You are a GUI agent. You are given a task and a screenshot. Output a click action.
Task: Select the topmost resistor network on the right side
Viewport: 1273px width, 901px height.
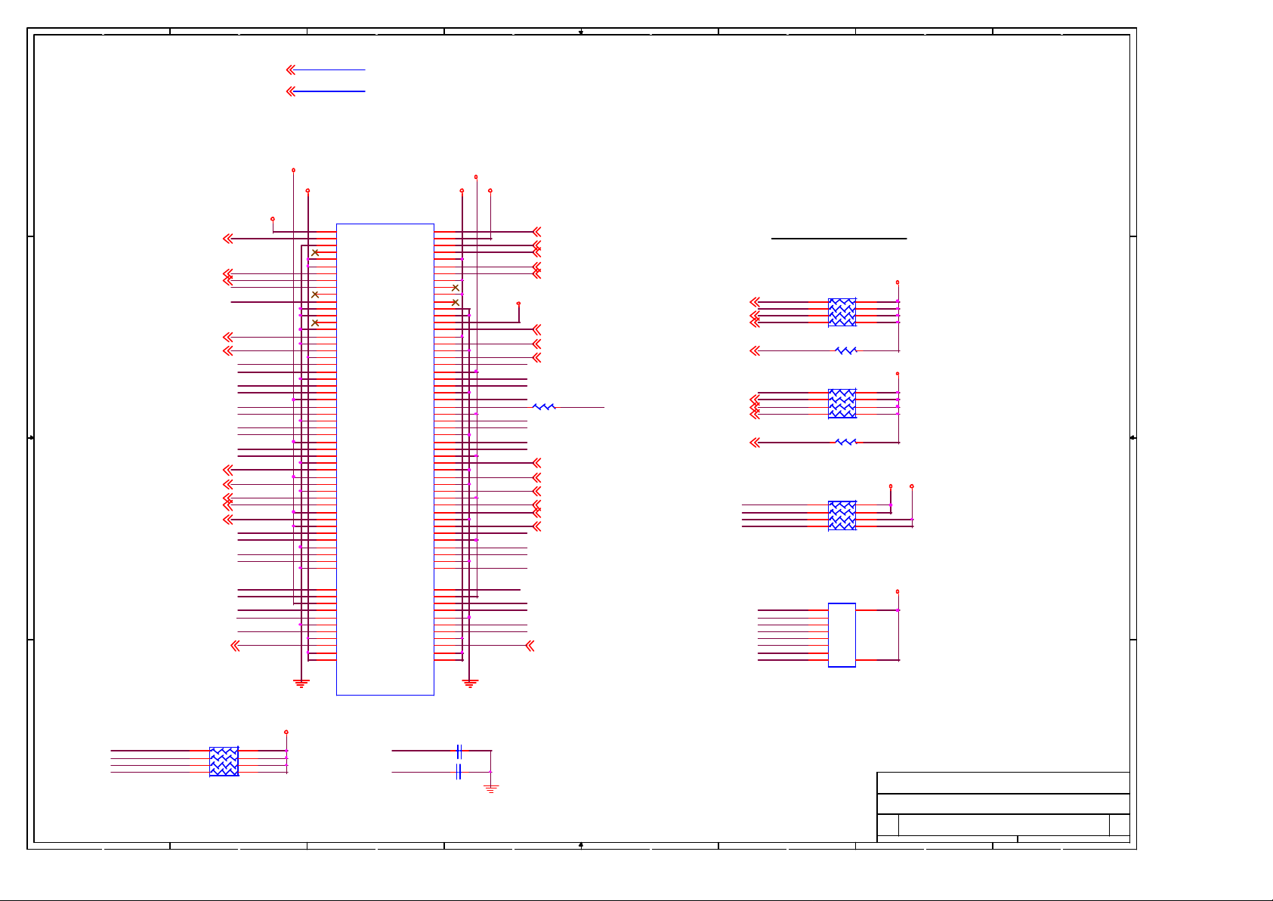coord(842,312)
